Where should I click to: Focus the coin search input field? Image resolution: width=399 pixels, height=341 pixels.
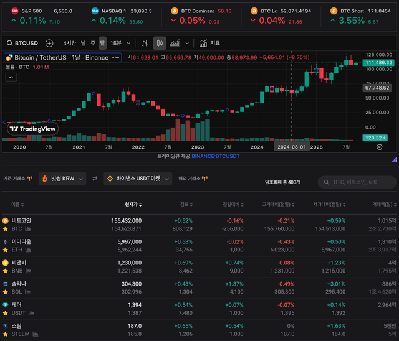tap(357, 182)
